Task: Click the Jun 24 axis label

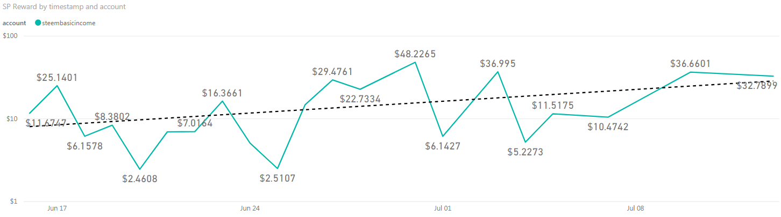Action: [x=250, y=208]
